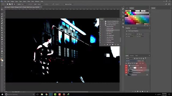Add layer mask in Layers panel

[138, 91]
